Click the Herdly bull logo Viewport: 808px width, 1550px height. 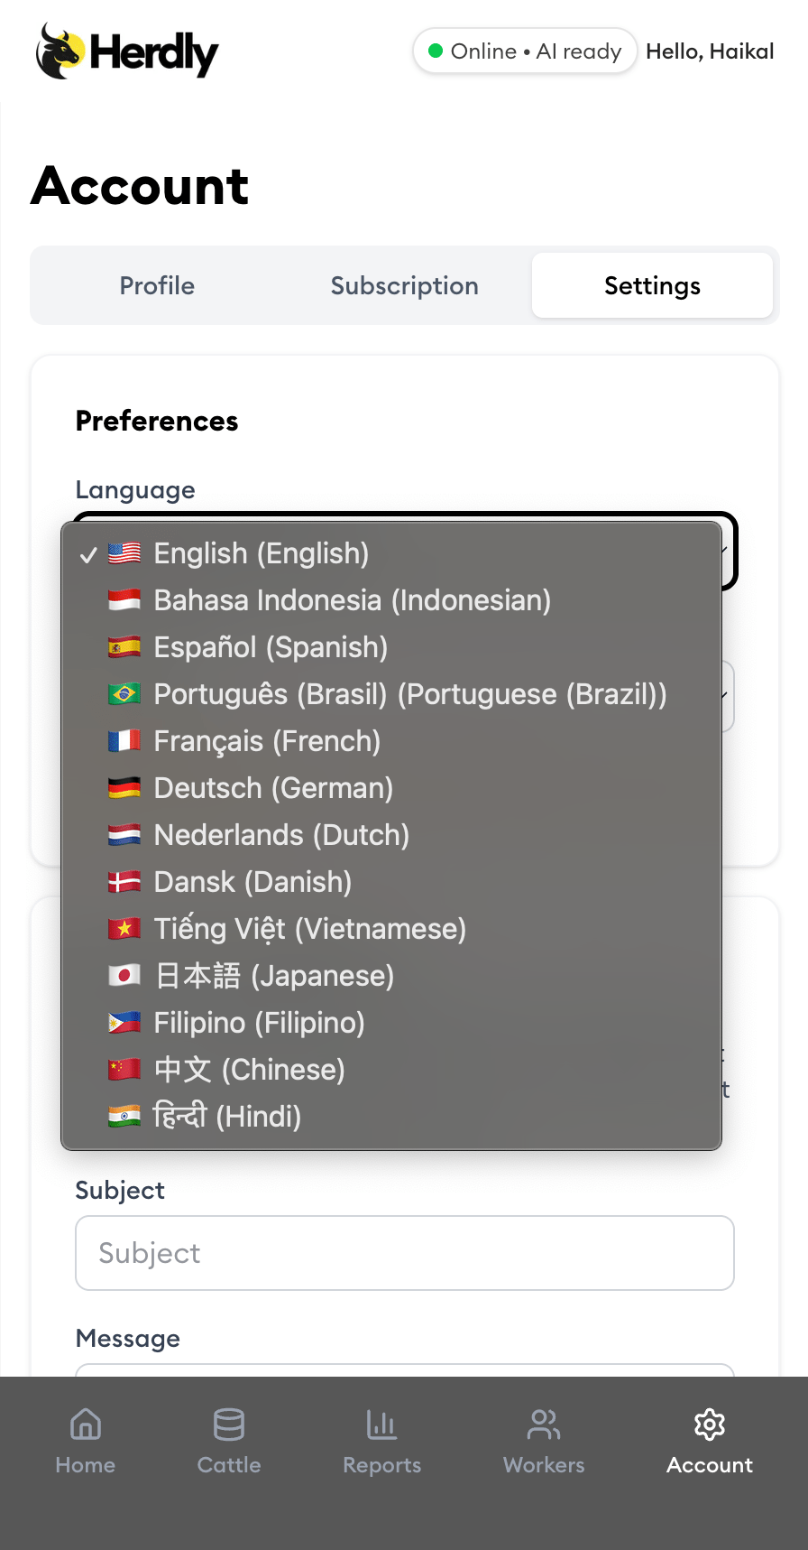[x=60, y=51]
